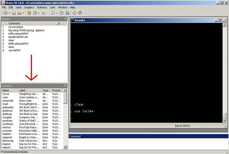Click the Log begin/close toolbar icon

29,13
